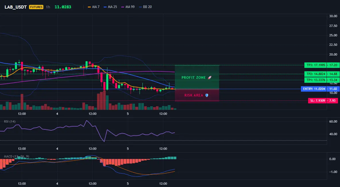Image resolution: width=340 pixels, height=187 pixels.
Task: Click the shield icon in risk area
Action: pos(207,95)
